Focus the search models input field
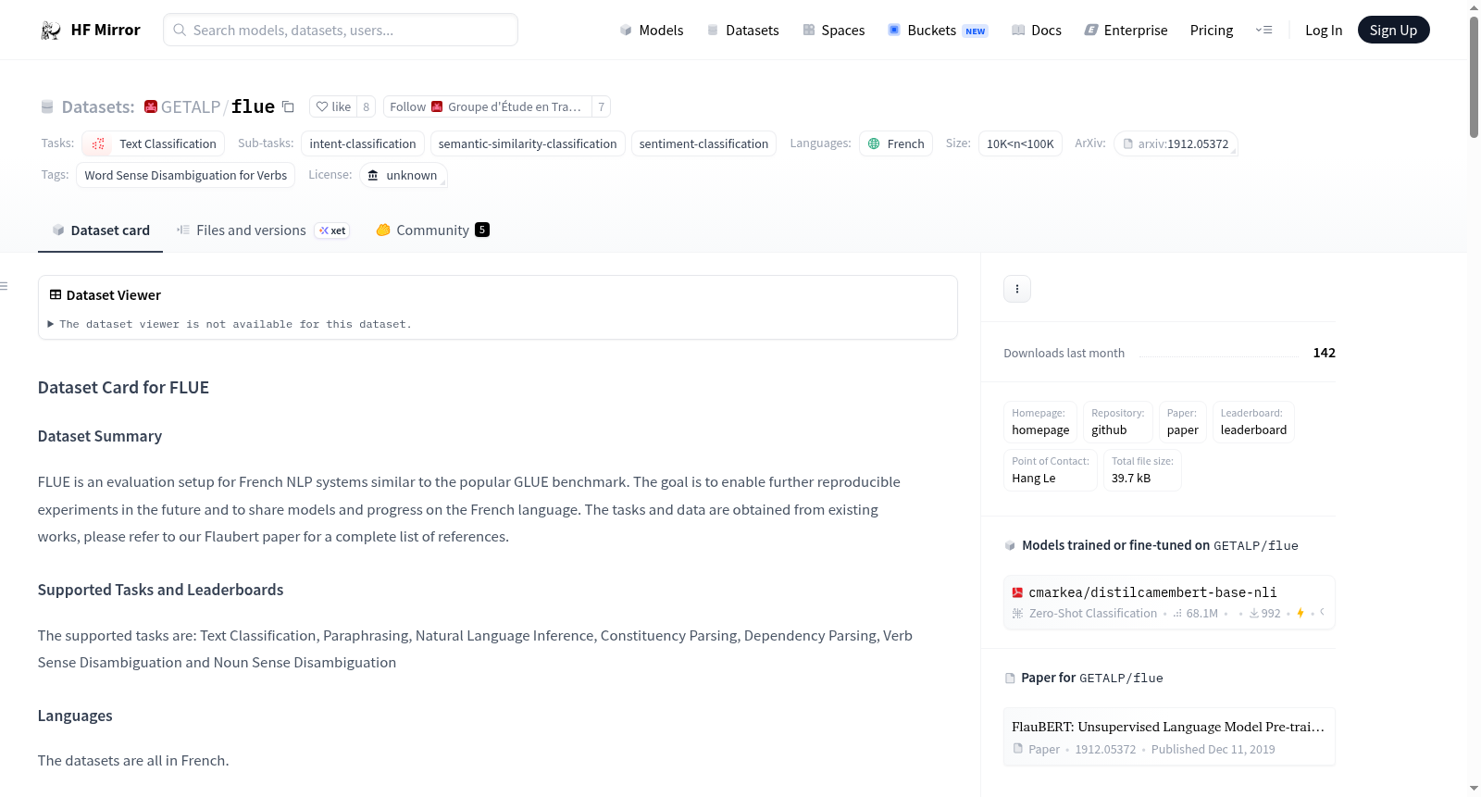This screenshot has height=797, width=1481. pos(341,30)
